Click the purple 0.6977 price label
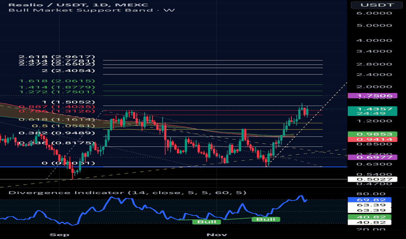Screen dimensions: 406x239 [372, 157]
